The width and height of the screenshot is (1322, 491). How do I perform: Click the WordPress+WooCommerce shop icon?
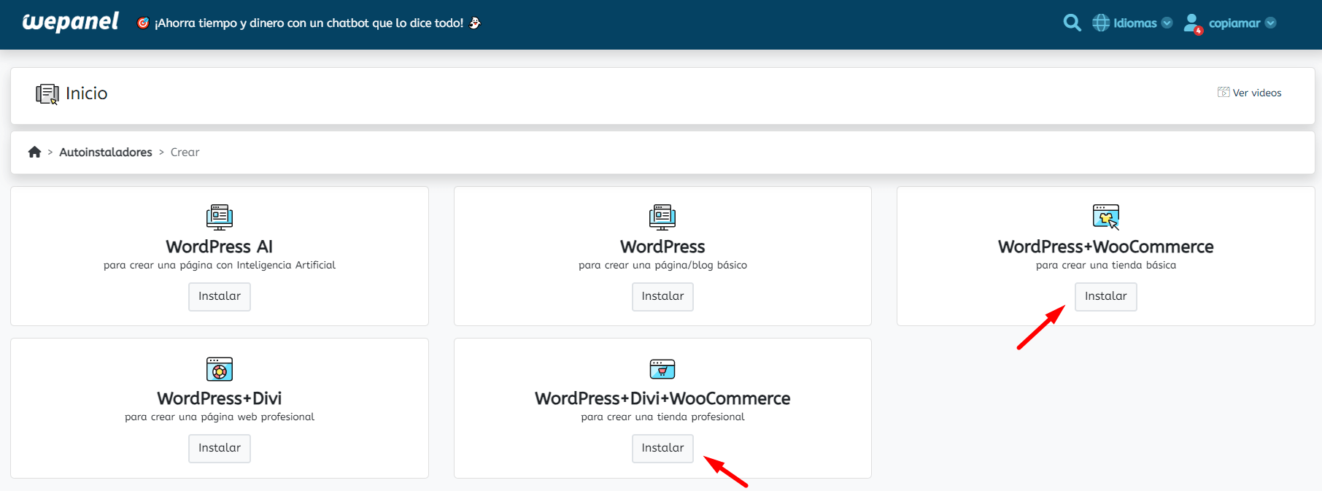click(1106, 217)
